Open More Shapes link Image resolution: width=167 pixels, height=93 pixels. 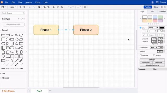click(8, 91)
